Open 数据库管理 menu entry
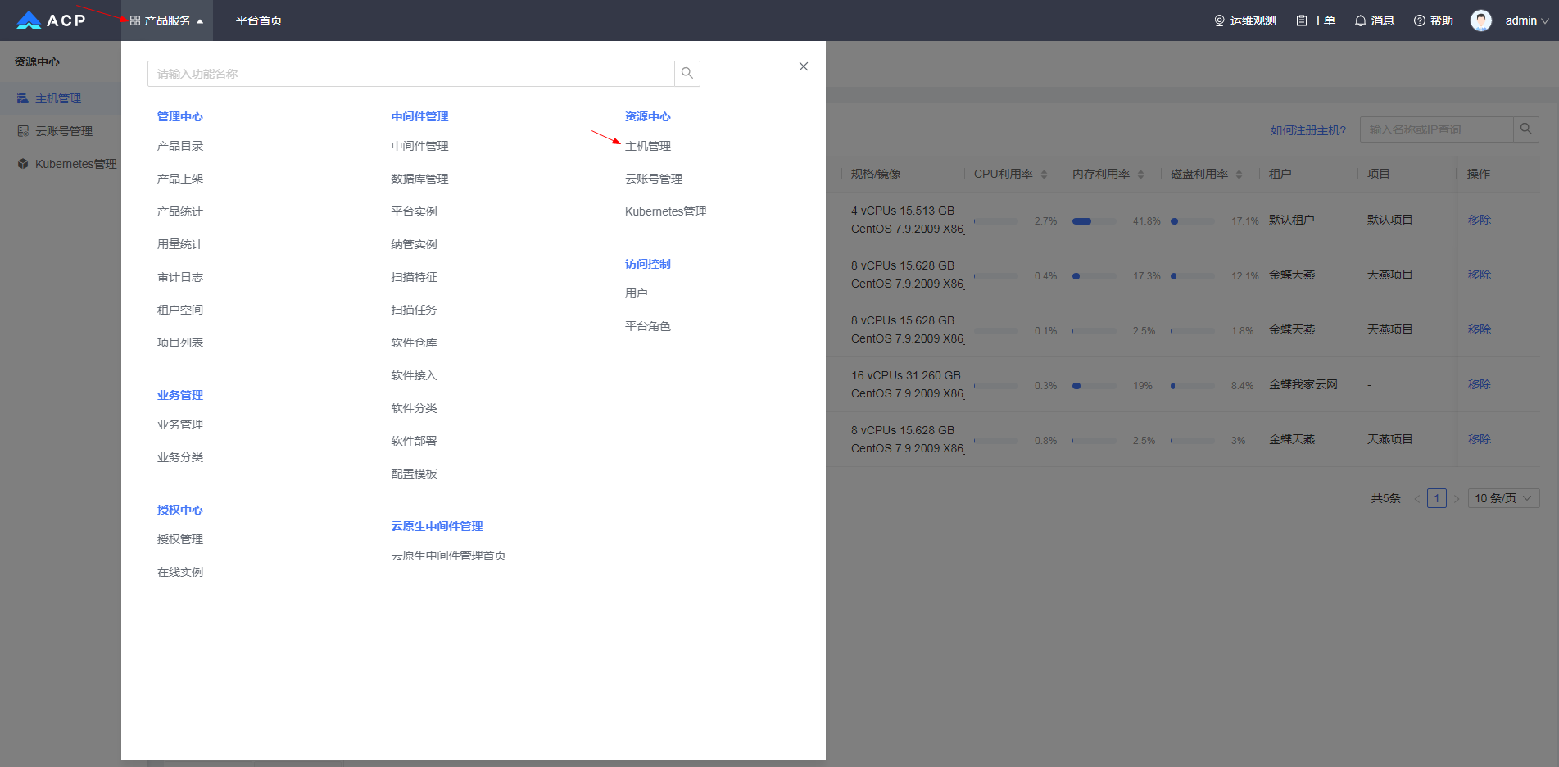The image size is (1559, 767). pos(420,179)
